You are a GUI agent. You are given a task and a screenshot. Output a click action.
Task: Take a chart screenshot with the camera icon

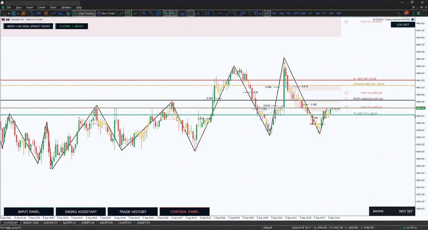click(x=183, y=13)
